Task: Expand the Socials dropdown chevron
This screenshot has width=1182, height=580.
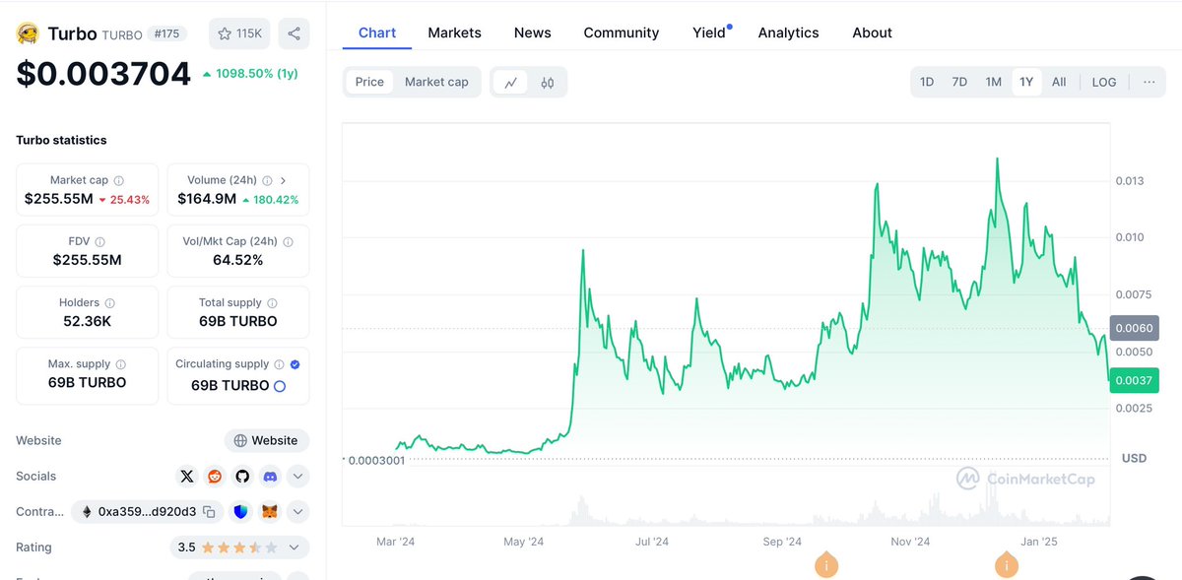Action: 297,477
